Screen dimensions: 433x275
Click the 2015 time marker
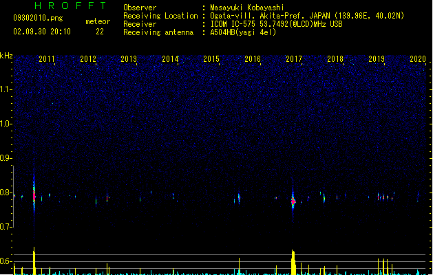[x=211, y=59]
